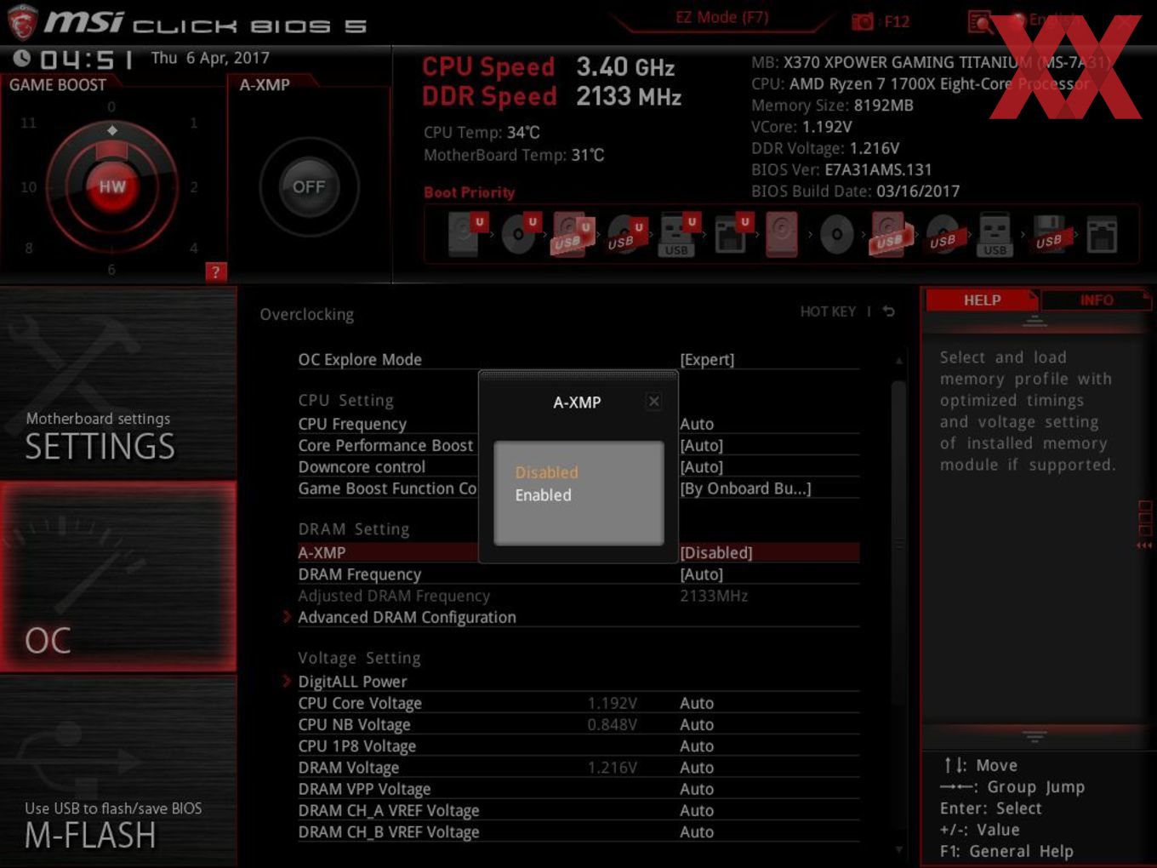
Task: Select the DRAM CH_A VREF Voltage row
Action: click(578, 810)
